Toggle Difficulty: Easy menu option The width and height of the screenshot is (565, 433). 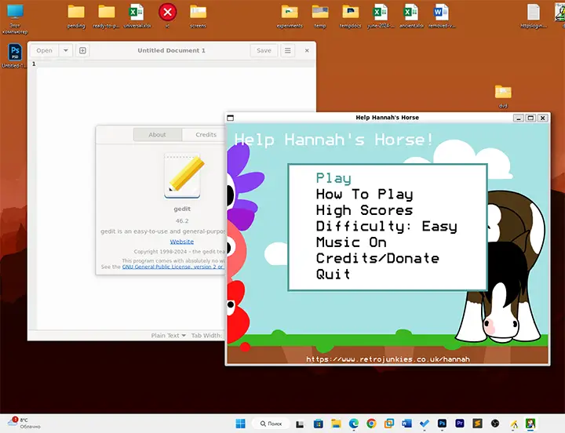(x=387, y=226)
